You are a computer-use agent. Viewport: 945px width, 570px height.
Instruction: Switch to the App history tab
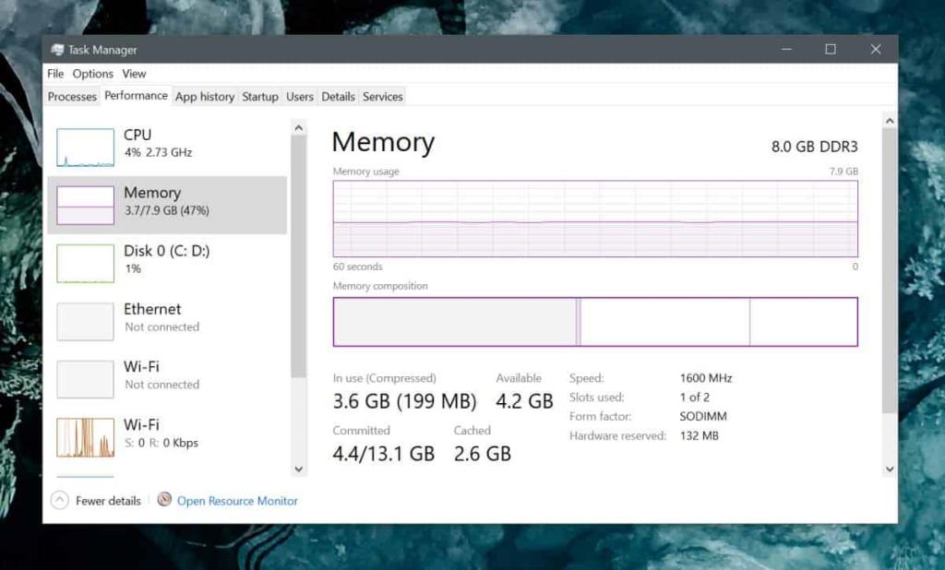204,96
